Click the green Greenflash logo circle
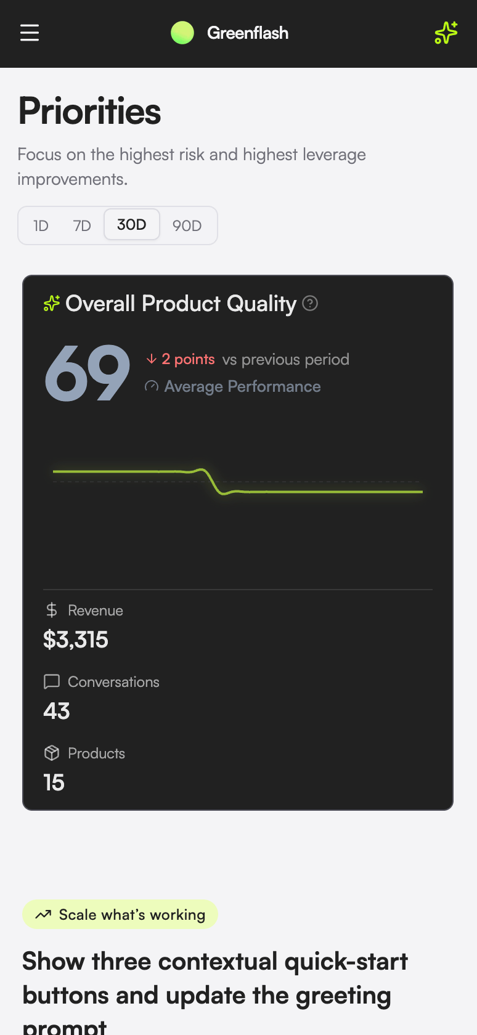This screenshot has width=477, height=1035. pyautogui.click(x=182, y=33)
